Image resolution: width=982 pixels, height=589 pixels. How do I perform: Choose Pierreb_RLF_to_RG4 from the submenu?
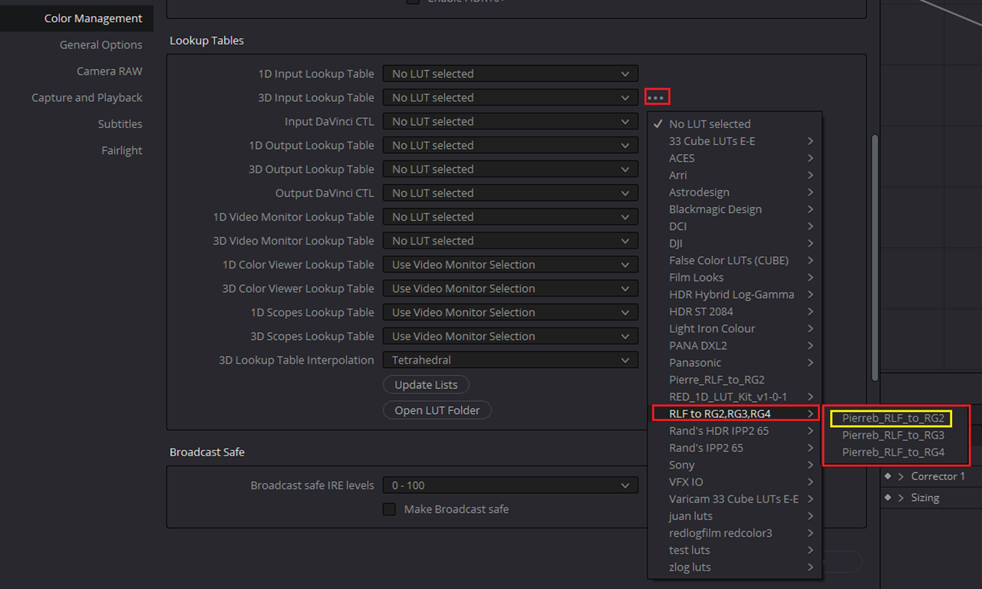coord(893,452)
